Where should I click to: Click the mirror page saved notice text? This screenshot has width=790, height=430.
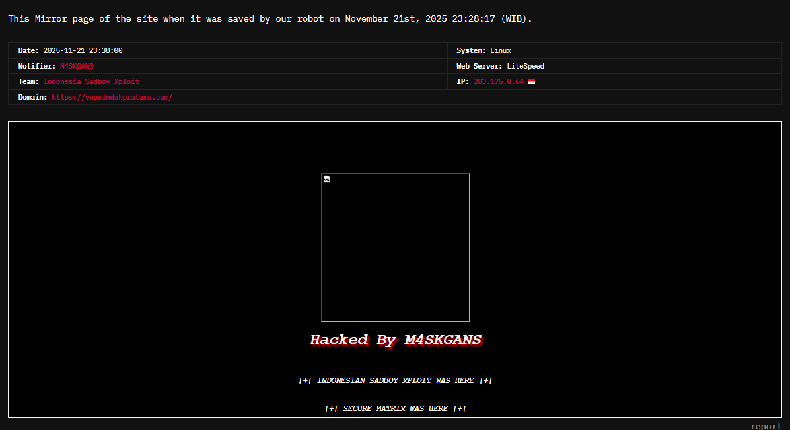pos(269,18)
